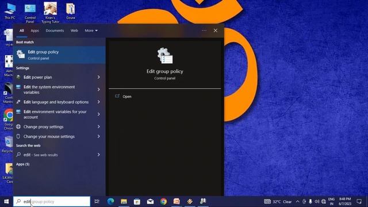Screen dimensions: 368x207
Task: Click the weather 32°C Clear widget
Action: pyautogui.click(x=278, y=202)
